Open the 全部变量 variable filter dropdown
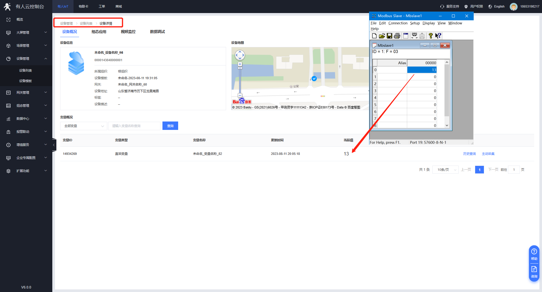542x292 pixels. (x=83, y=126)
